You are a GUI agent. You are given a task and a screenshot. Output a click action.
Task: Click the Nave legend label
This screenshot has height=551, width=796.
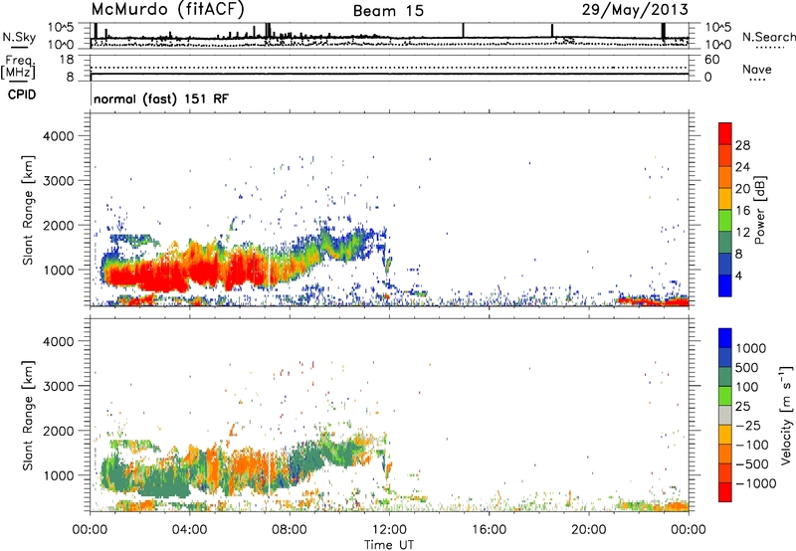757,70
